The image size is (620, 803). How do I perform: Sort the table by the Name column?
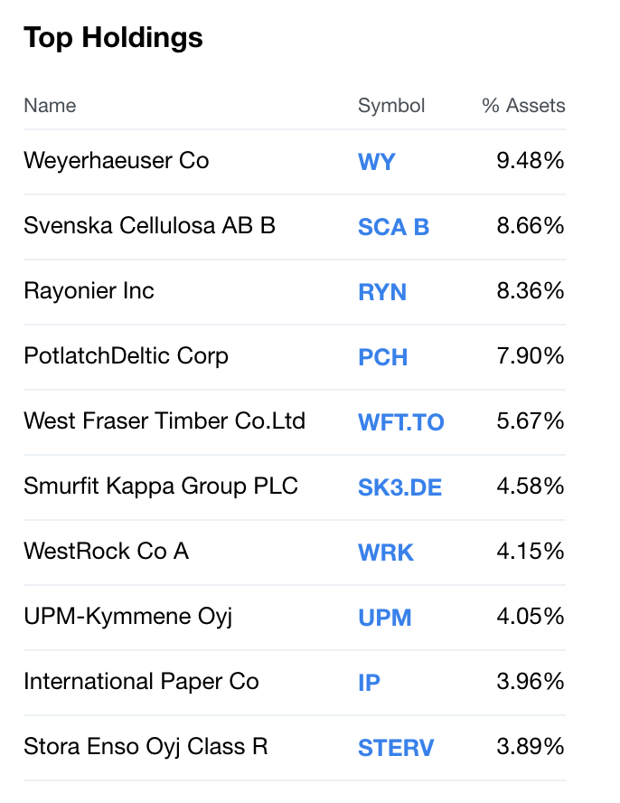click(x=49, y=106)
